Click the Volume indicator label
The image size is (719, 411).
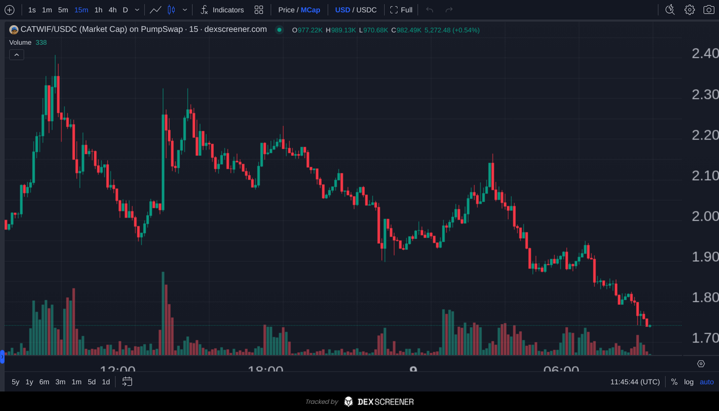21,43
